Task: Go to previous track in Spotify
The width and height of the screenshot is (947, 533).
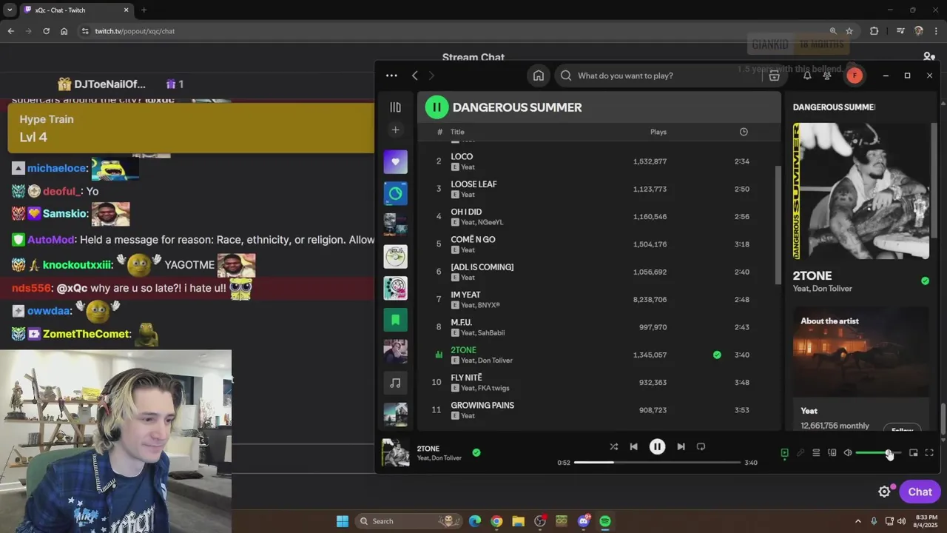Action: (633, 446)
